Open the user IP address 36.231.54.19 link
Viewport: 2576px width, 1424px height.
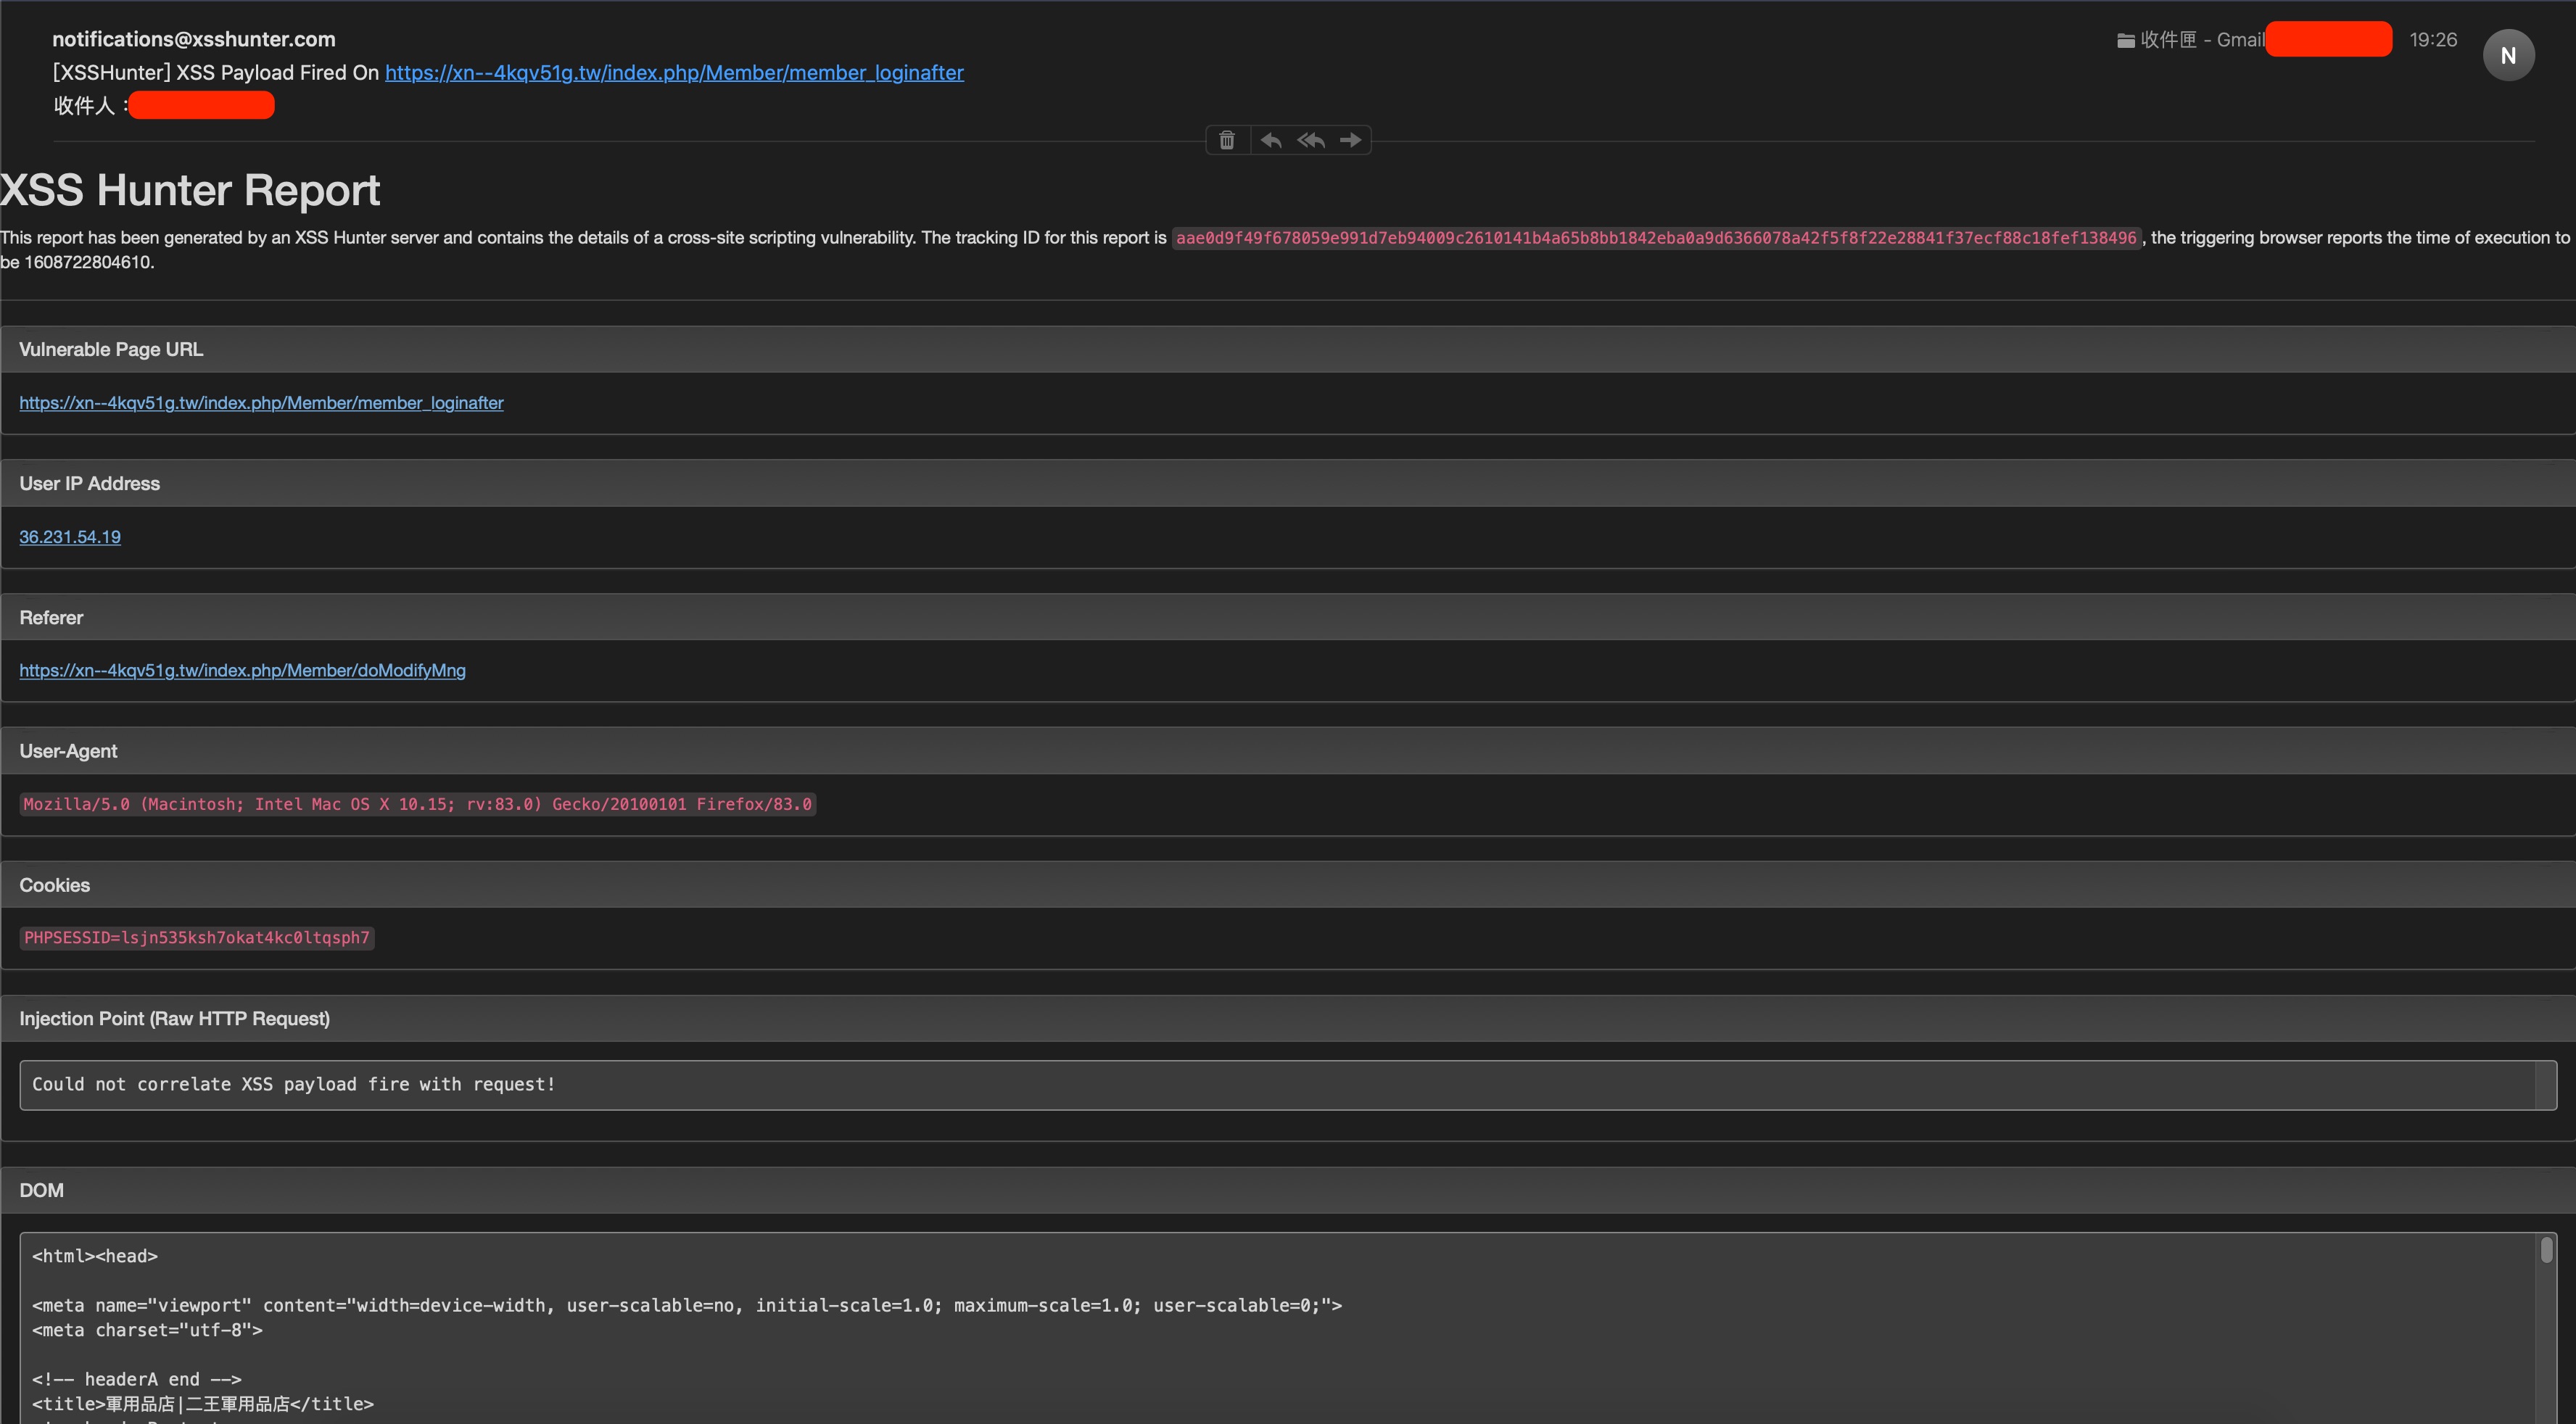point(70,536)
